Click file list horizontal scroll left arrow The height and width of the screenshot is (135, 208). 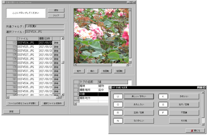click(x=8, y=97)
